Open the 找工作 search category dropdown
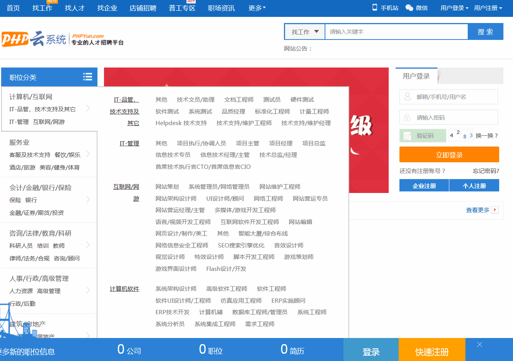Viewport: 513px width, 361px height. [x=304, y=31]
